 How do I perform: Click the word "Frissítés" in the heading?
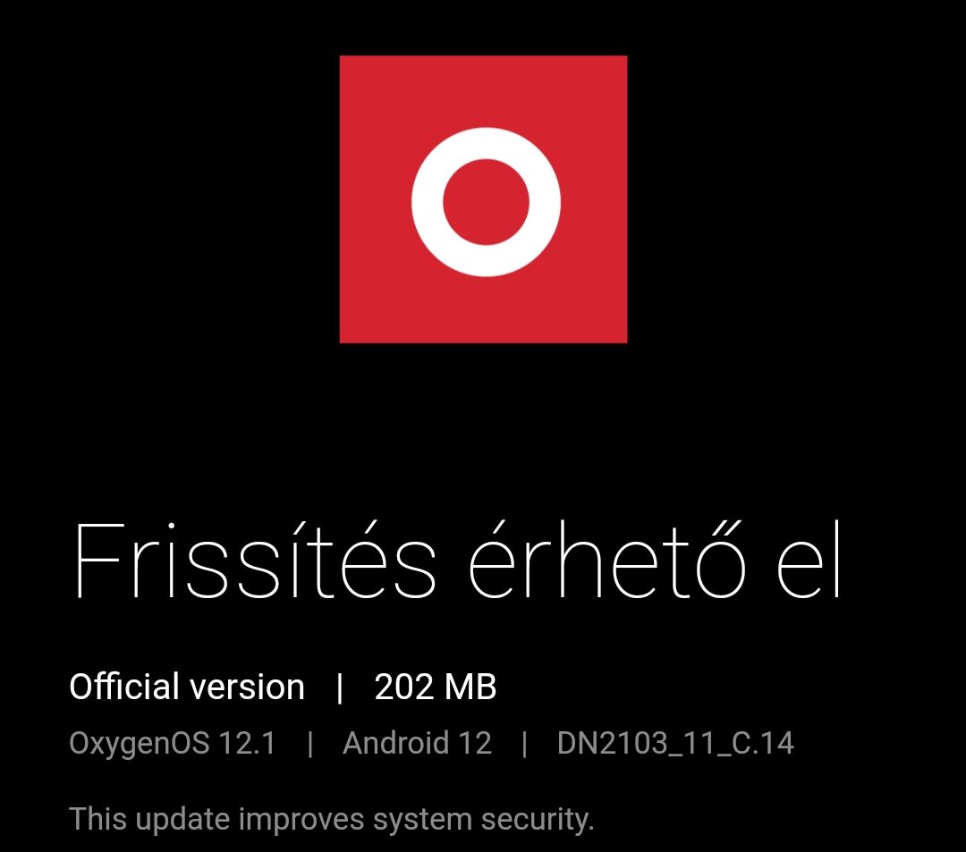click(255, 561)
